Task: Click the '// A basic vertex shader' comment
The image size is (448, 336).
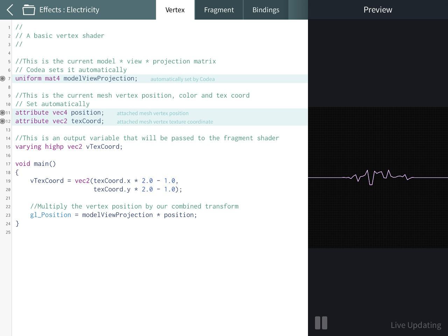Action: [x=60, y=36]
